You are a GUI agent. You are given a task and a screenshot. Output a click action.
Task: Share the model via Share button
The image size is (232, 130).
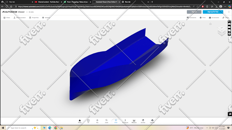coord(226,18)
